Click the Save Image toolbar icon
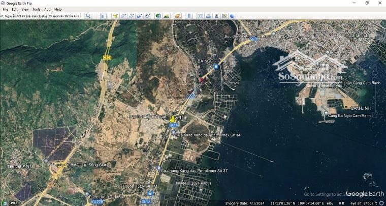The image size is (386, 206). [216, 16]
